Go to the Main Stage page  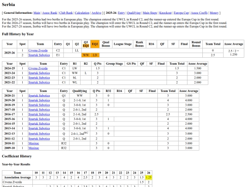pyautogui.click(x=150, y=13)
